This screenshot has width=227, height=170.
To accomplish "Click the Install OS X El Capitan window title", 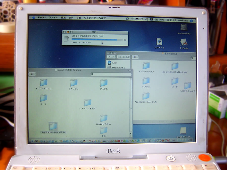I will pyautogui.click(x=68, y=70).
